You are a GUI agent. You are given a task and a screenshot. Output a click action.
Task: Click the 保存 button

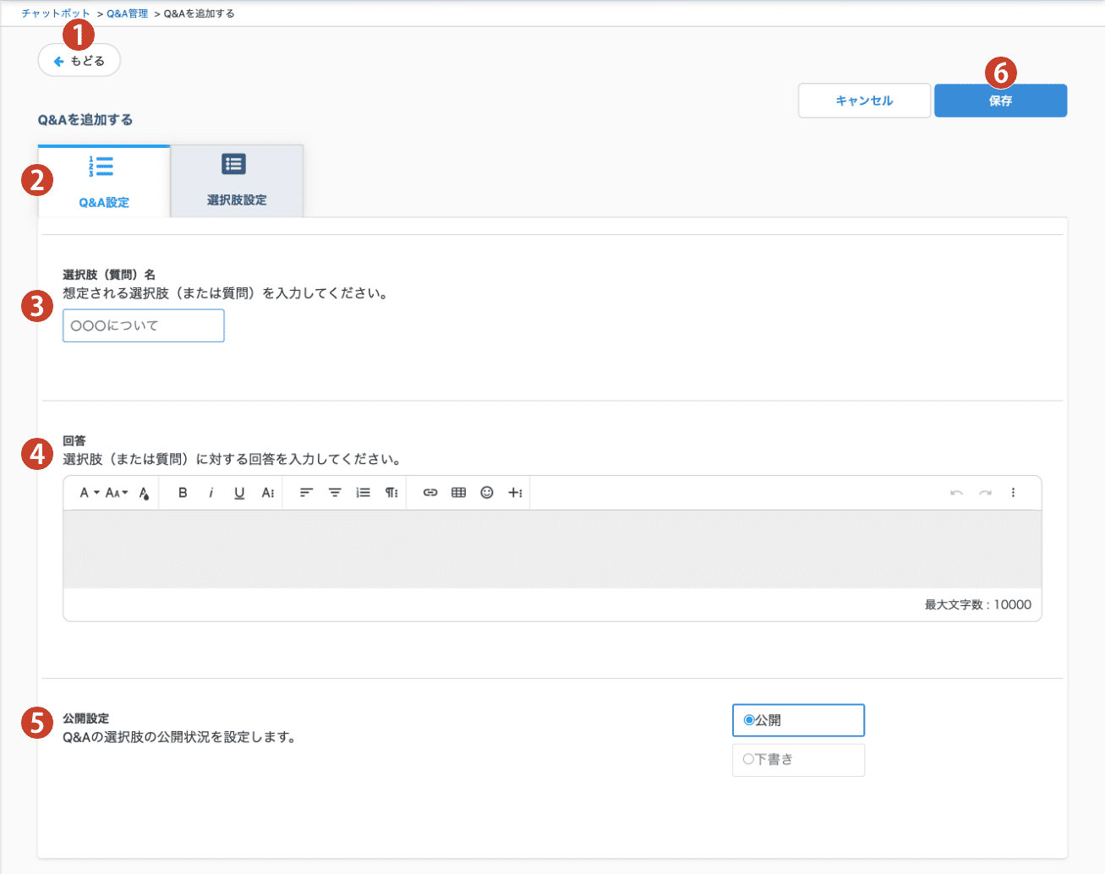tap(1000, 101)
